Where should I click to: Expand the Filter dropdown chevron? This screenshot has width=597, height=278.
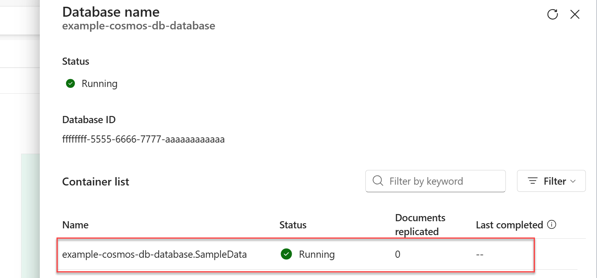573,181
